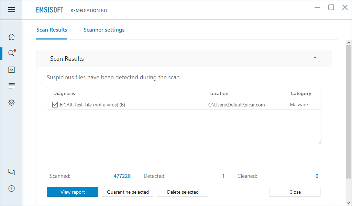Click the results list resize grip
Image resolution: width=352 pixels, height=206 pixels.
pyautogui.click(x=319, y=143)
